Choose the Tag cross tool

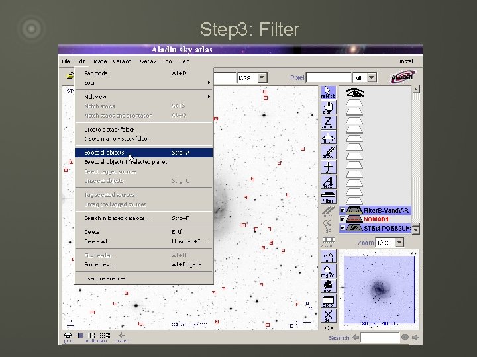pos(328,167)
